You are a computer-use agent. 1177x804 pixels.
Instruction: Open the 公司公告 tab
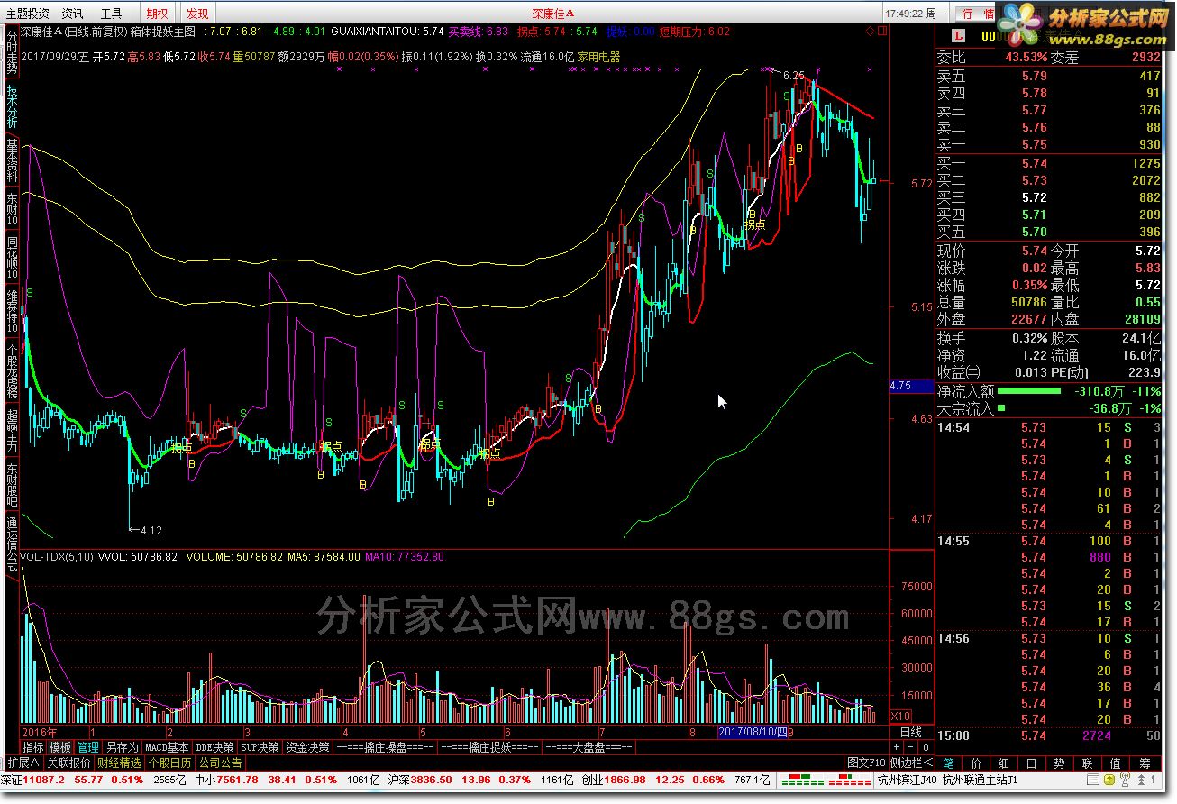click(220, 763)
